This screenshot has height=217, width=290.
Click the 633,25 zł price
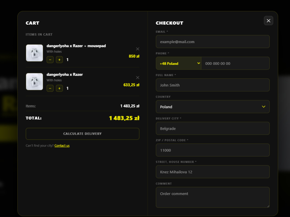click(x=131, y=85)
